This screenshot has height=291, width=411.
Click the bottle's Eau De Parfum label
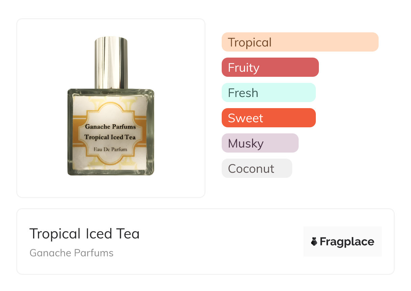point(110,149)
